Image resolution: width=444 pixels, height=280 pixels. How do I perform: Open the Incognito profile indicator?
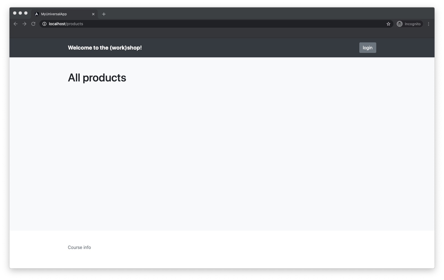[x=409, y=24]
